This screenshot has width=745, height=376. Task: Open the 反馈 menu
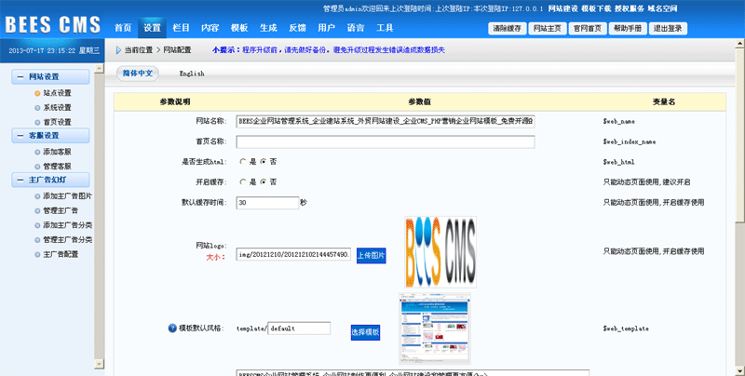coord(297,28)
